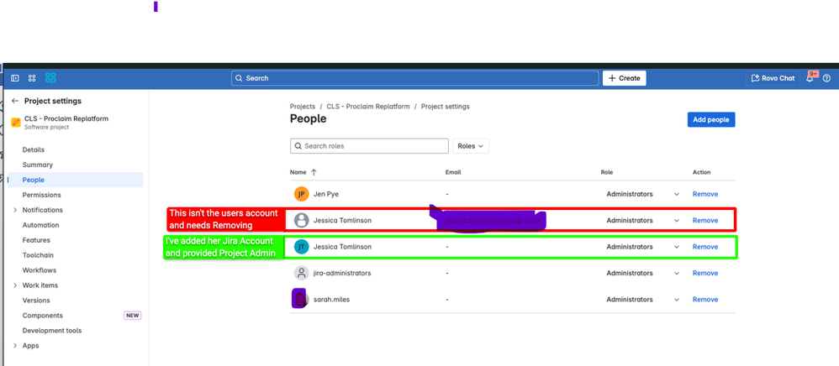Remove sarah.miles from the project
The height and width of the screenshot is (366, 839).
[x=705, y=299]
